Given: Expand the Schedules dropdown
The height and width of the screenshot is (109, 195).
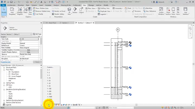Looking at the screenshot, I should (x=123, y=8).
